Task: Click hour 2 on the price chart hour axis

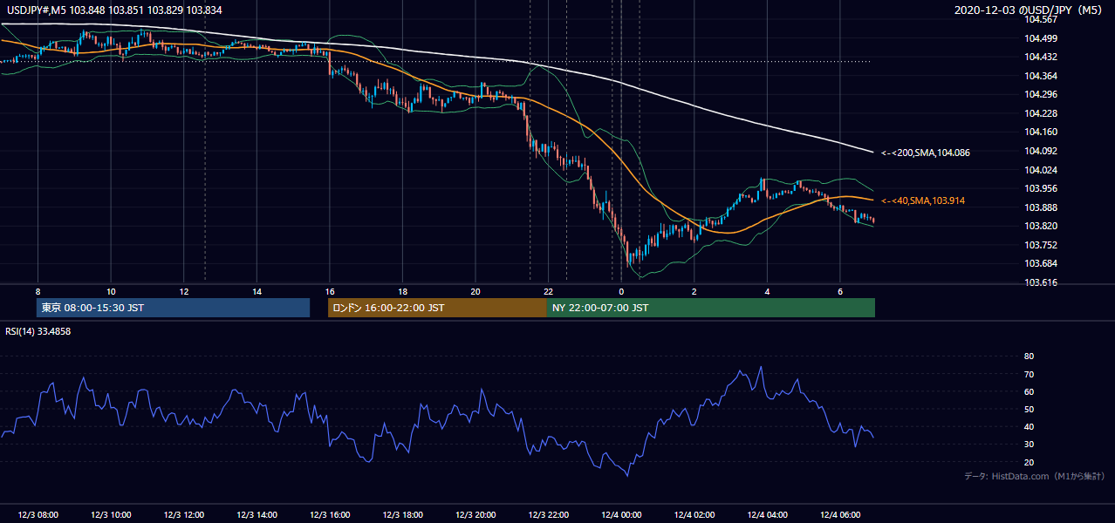Action: 694,291
